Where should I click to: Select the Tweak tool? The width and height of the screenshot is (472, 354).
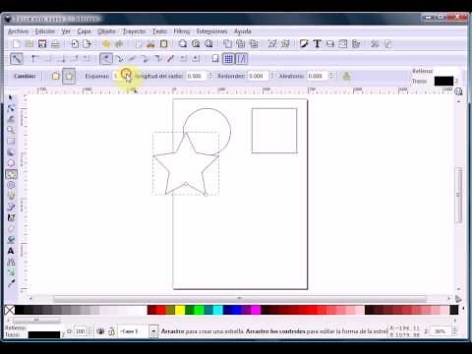pyautogui.click(x=11, y=119)
